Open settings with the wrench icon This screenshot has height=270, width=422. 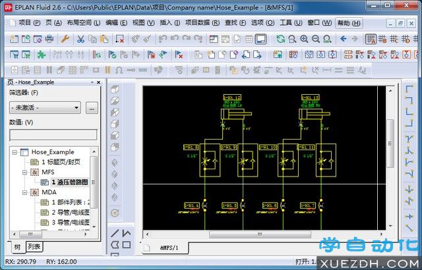65,40
